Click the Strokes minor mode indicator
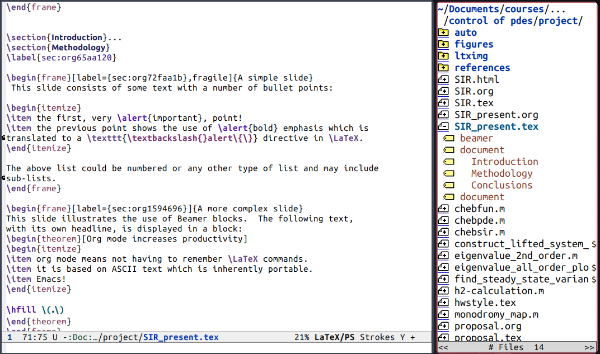Viewport: 600px width, 354px height. [377, 337]
